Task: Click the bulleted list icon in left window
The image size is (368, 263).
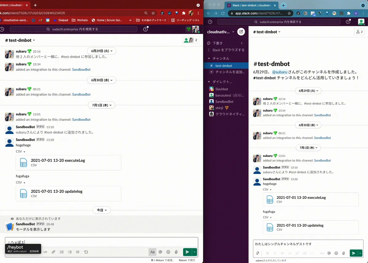Action: pos(70,252)
